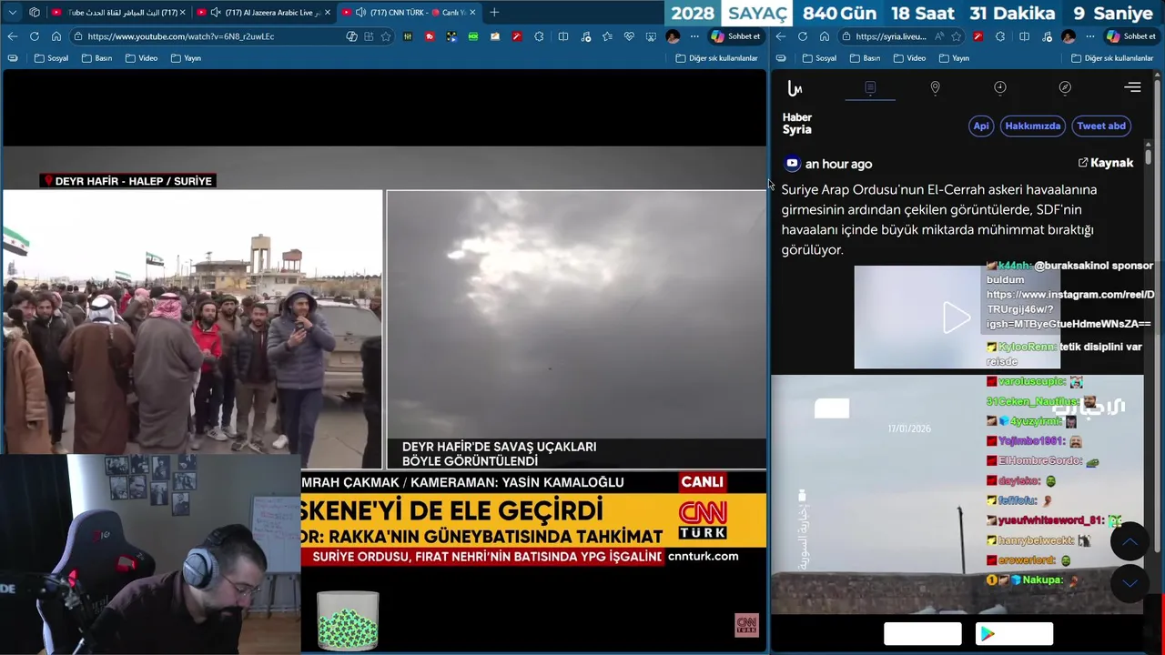The width and height of the screenshot is (1165, 655).
Task: Click the Hakkımızda button
Action: [1033, 126]
